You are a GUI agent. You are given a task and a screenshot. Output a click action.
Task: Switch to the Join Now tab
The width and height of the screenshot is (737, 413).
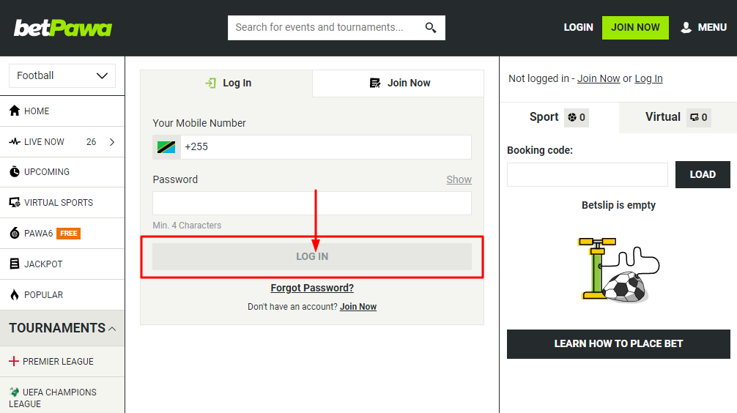tap(398, 83)
